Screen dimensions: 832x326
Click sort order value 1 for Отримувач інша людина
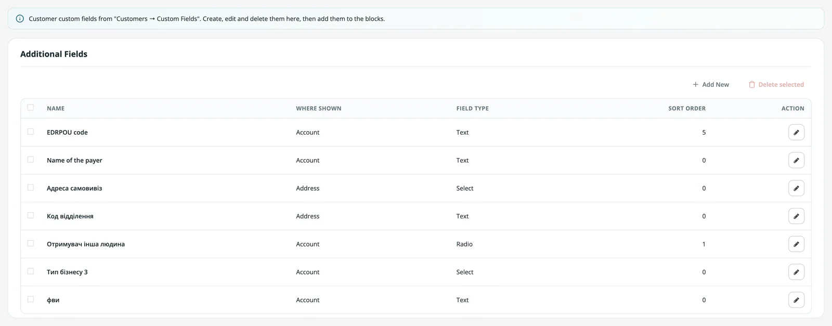pyautogui.click(x=704, y=244)
